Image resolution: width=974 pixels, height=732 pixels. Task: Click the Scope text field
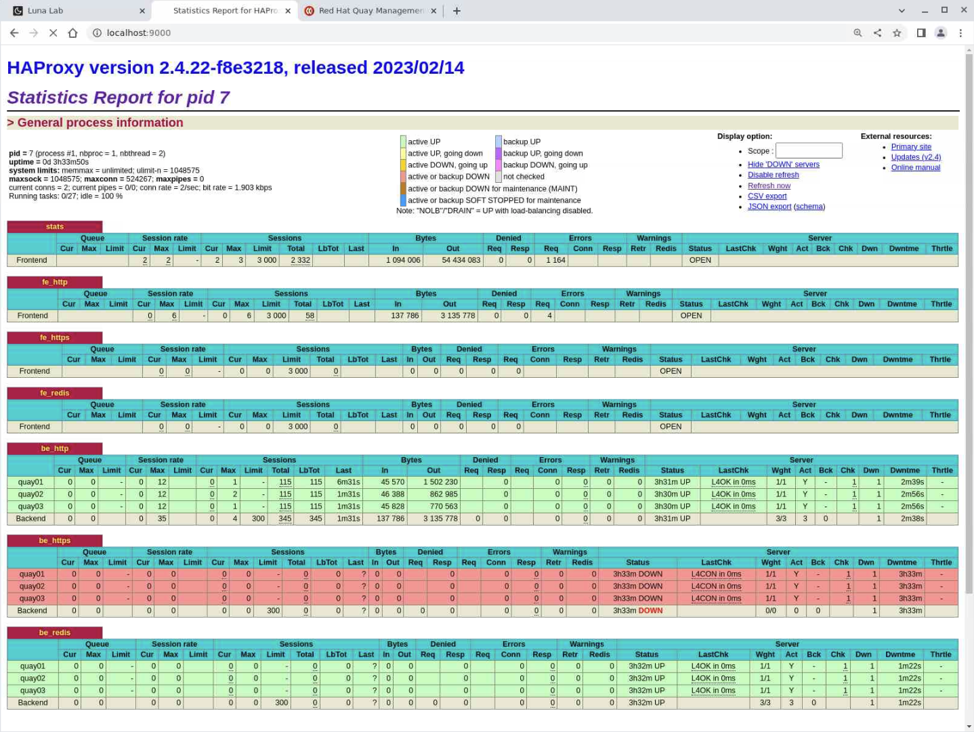tap(809, 150)
